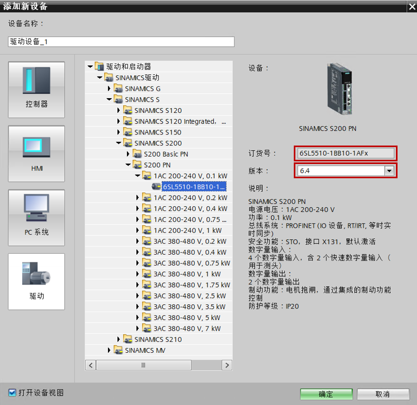
Task: Click the SINAMICS G folder icon
Action: click(118, 89)
